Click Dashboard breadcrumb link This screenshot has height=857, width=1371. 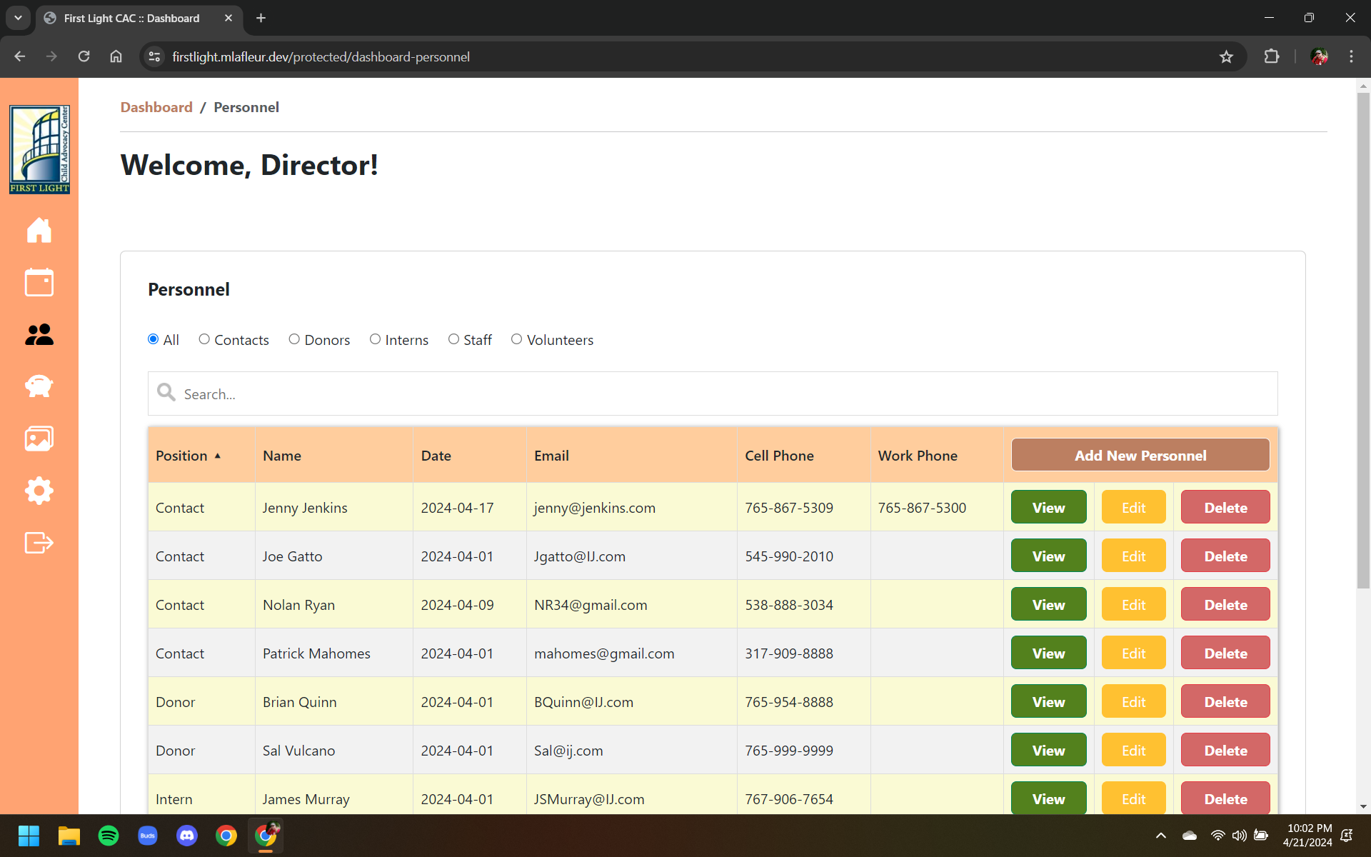point(156,107)
